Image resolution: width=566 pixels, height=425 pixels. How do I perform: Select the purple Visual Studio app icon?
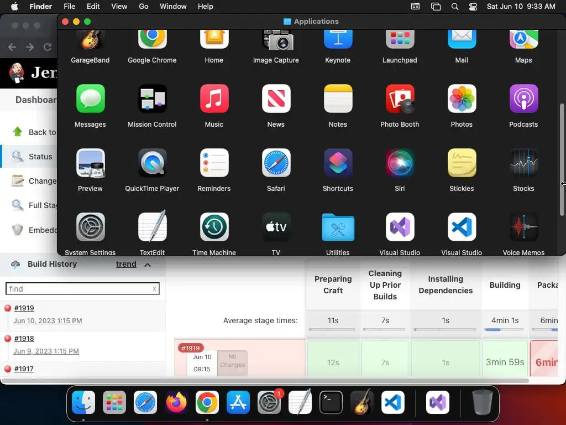(400, 227)
